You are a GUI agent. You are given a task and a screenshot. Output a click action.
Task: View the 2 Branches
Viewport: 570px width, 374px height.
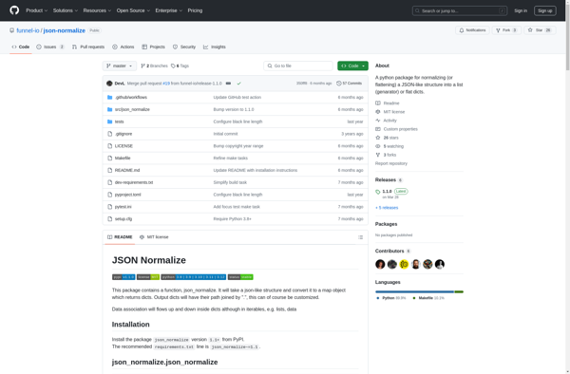click(154, 65)
